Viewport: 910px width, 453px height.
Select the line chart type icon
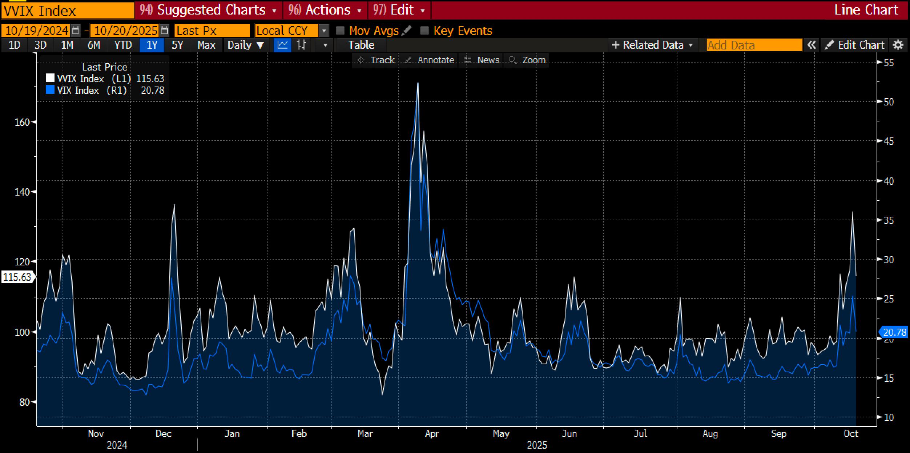[282, 45]
